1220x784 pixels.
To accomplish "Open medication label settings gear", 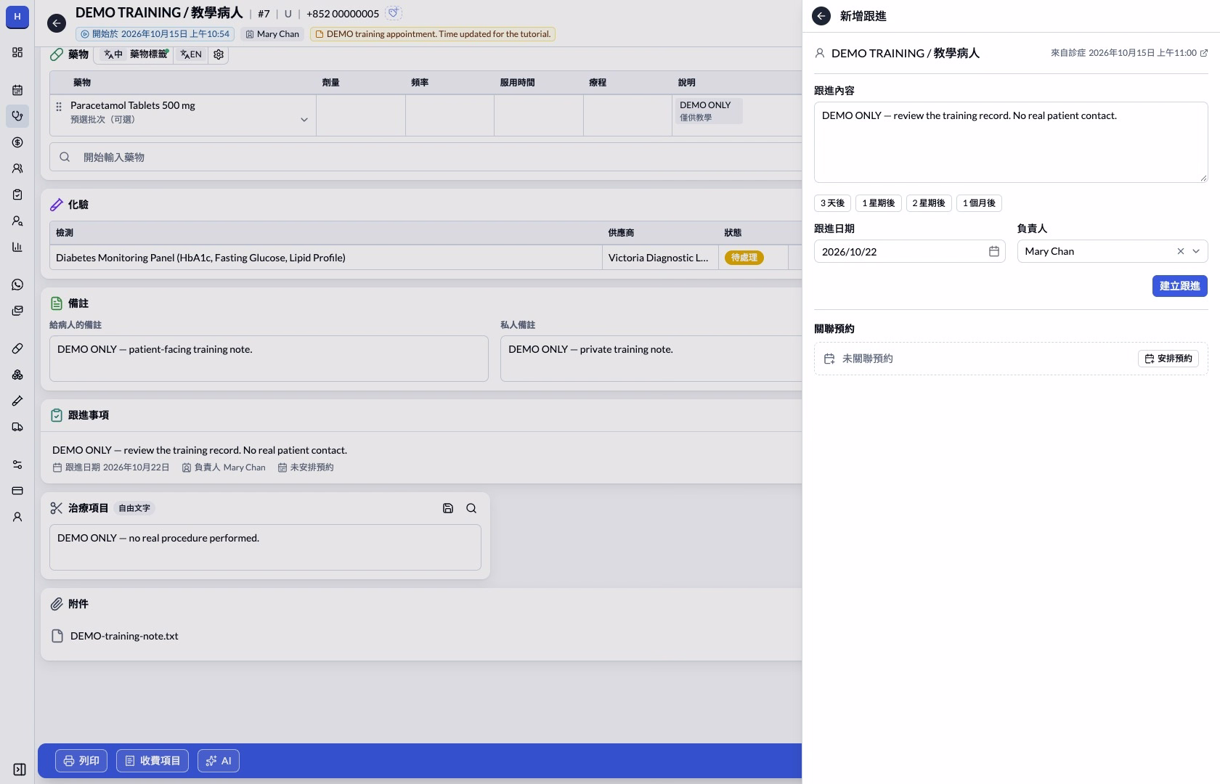I will point(219,54).
